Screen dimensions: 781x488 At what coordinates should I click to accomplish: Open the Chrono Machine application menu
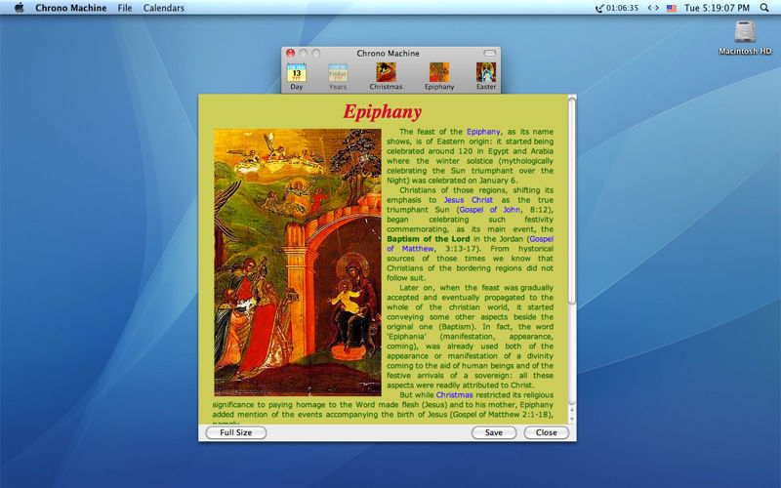click(x=70, y=8)
